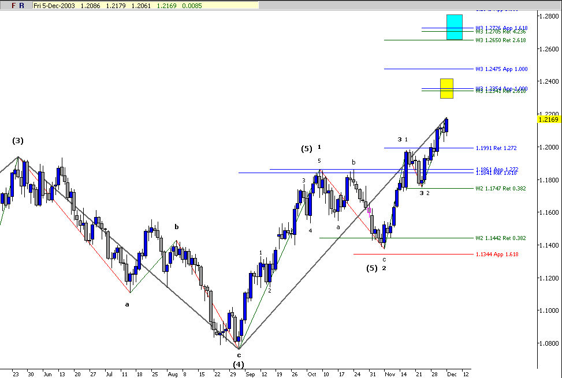Click the (3) wave label

(18, 141)
